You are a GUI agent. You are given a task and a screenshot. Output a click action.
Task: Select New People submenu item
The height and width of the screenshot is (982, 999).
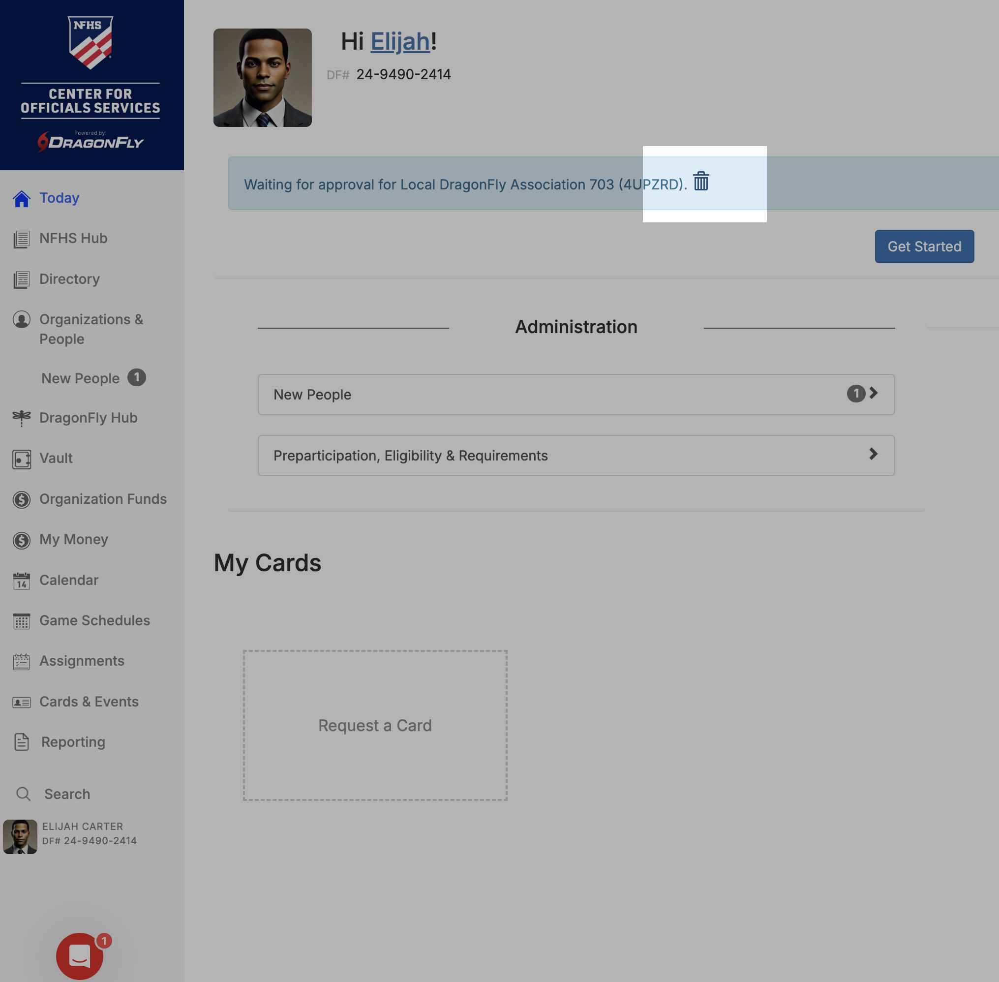point(81,378)
